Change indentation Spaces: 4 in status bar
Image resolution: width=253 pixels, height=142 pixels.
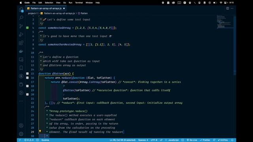click(143, 140)
